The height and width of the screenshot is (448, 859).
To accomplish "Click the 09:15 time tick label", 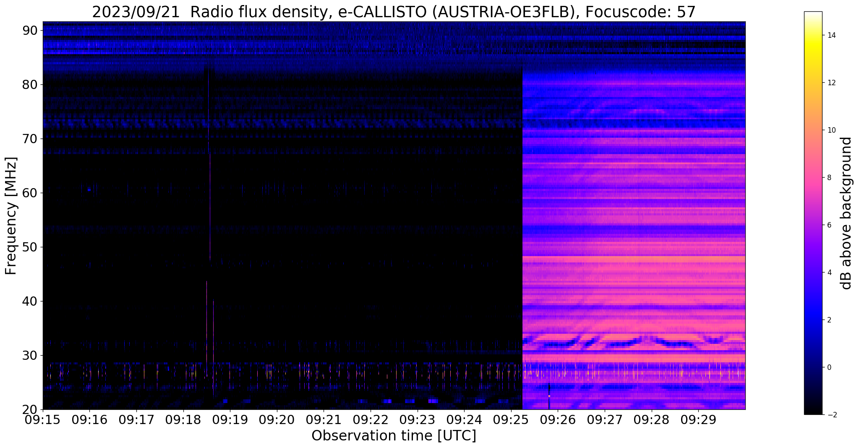I will [x=43, y=420].
